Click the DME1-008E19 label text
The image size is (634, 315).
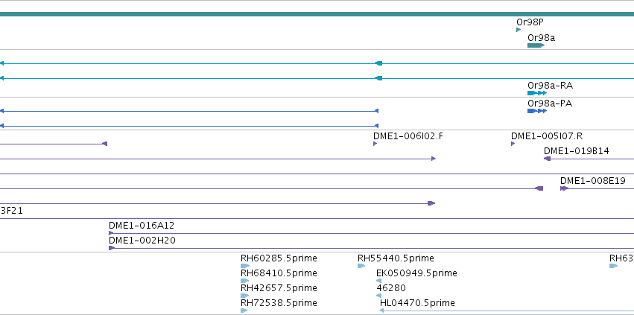coord(593,181)
